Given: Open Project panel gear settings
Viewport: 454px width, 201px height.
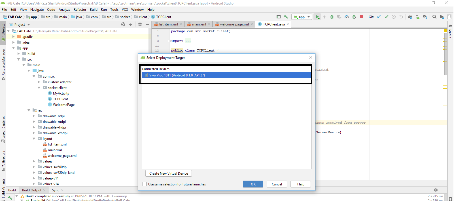Looking at the screenshot, I should click(140, 24).
